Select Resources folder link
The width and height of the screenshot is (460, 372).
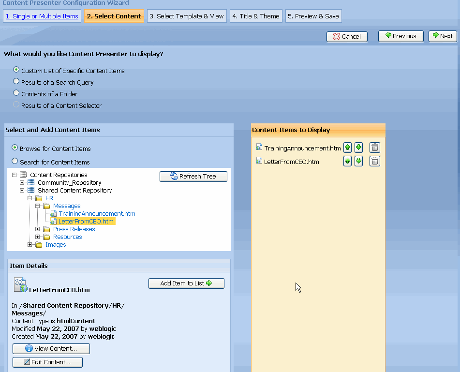[67, 237]
